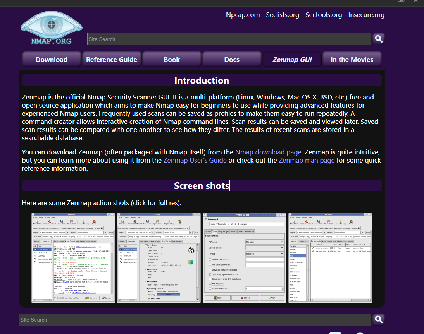Click the text 'Here are some Zenmap action shots'
Image resolution: width=424 pixels, height=334 pixels.
point(76,203)
